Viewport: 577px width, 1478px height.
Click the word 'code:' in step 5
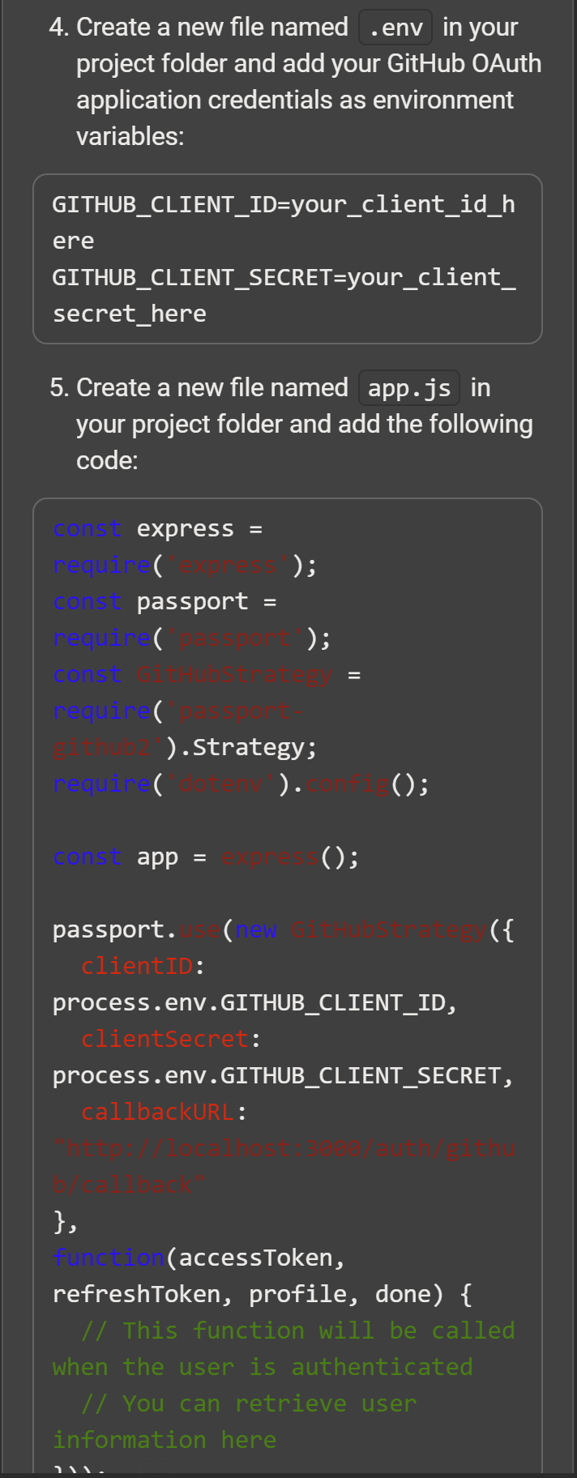coord(107,460)
